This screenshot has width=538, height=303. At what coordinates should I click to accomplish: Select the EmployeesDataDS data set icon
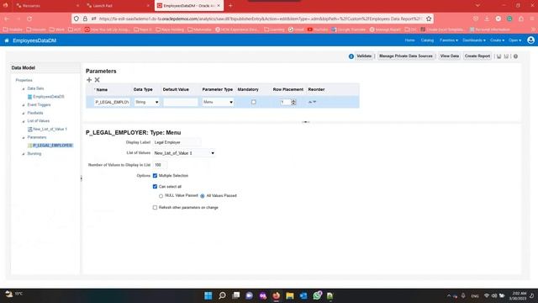(30, 97)
